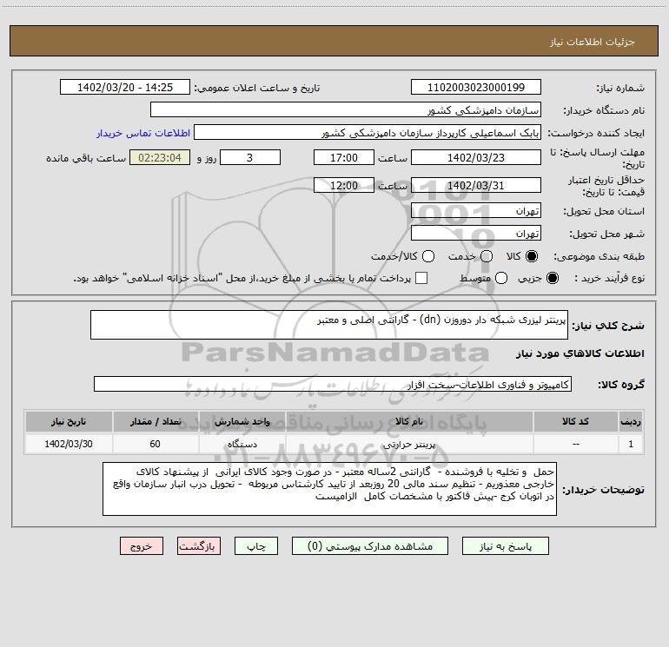Click the delivery city field تهران
The height and width of the screenshot is (647, 669).
pyautogui.click(x=476, y=233)
